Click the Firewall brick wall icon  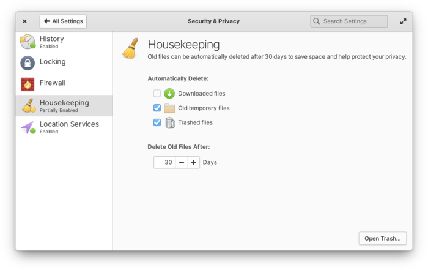coord(28,84)
